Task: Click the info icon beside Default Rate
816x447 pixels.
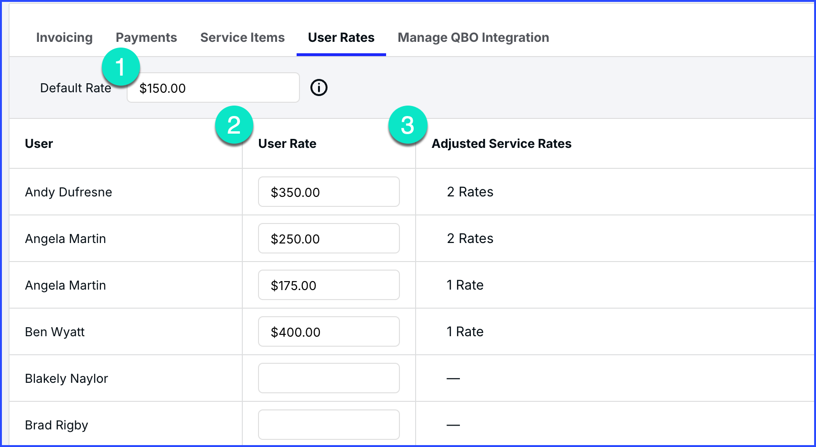Action: [x=318, y=87]
